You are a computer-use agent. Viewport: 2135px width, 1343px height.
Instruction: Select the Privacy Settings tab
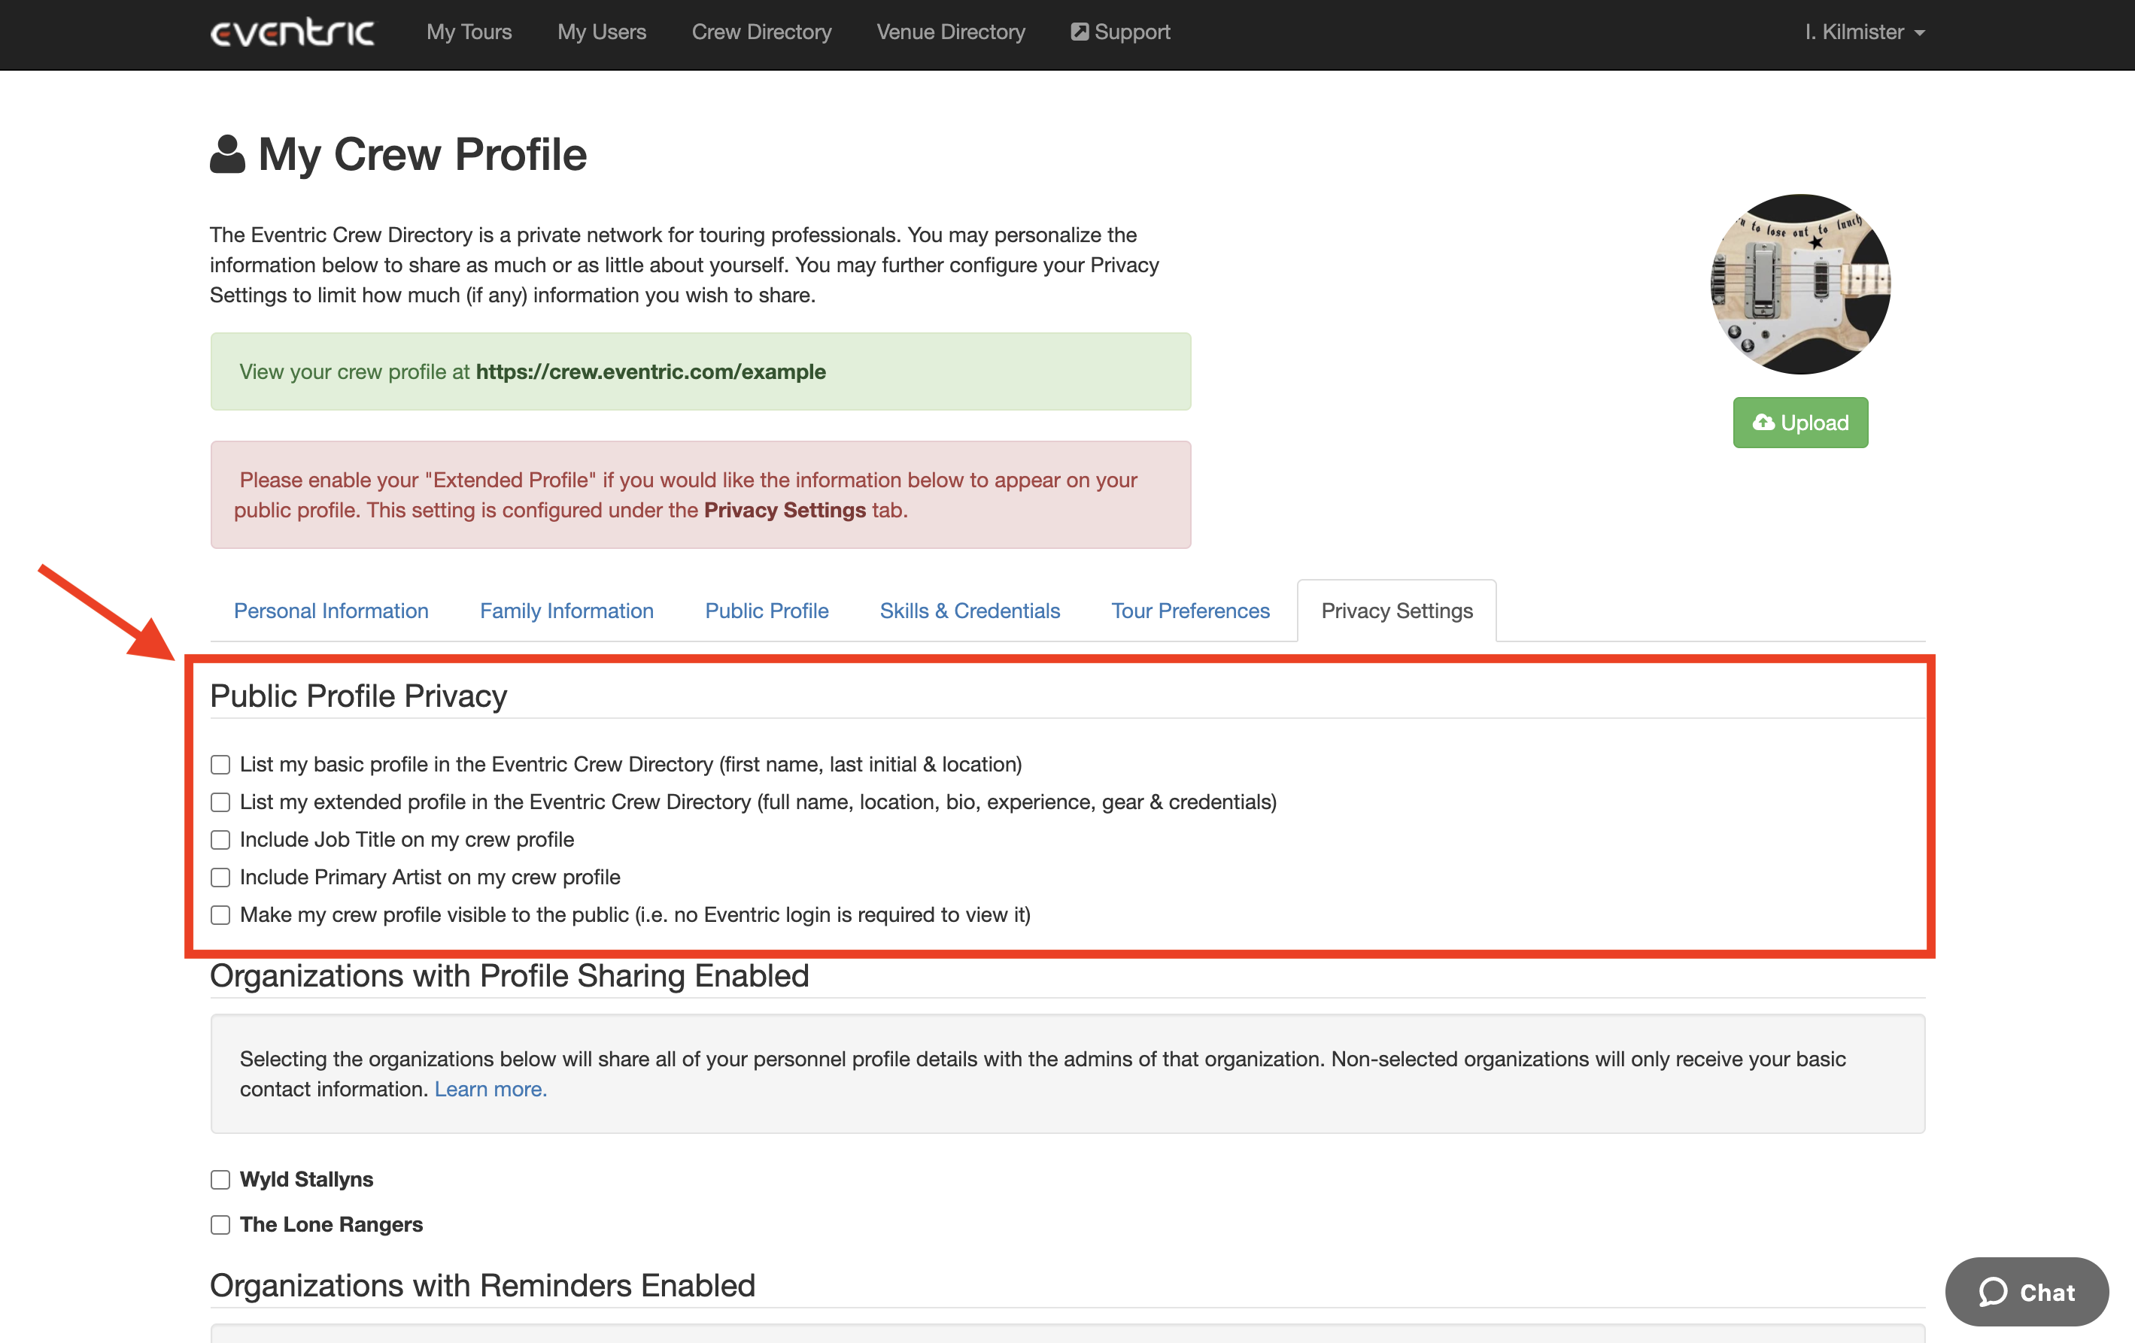1397,611
